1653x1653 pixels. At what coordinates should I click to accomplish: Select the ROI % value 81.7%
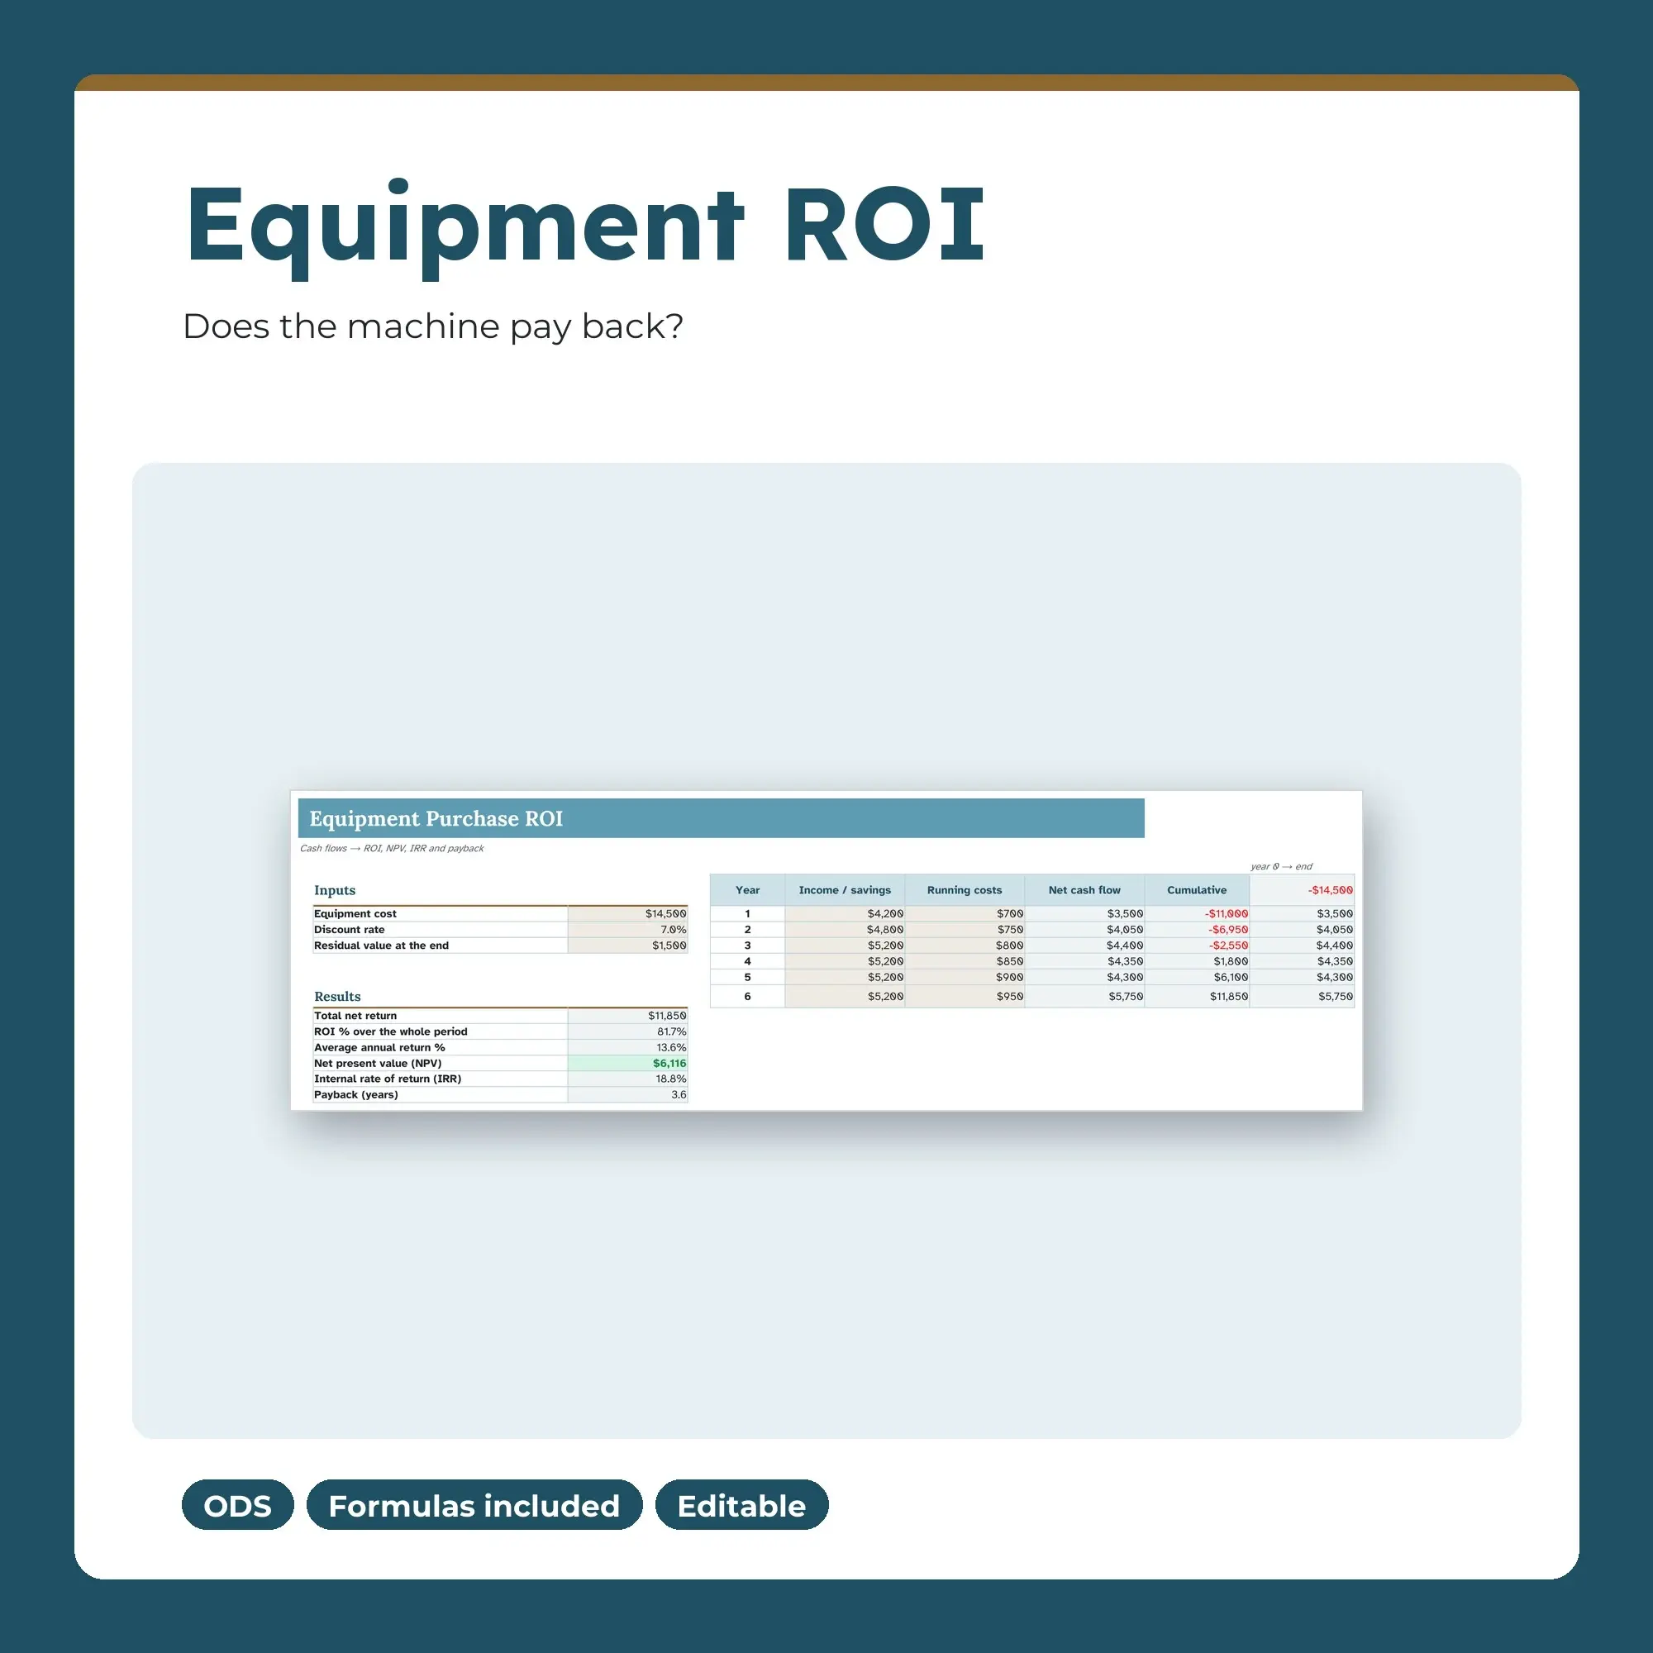627,1031
